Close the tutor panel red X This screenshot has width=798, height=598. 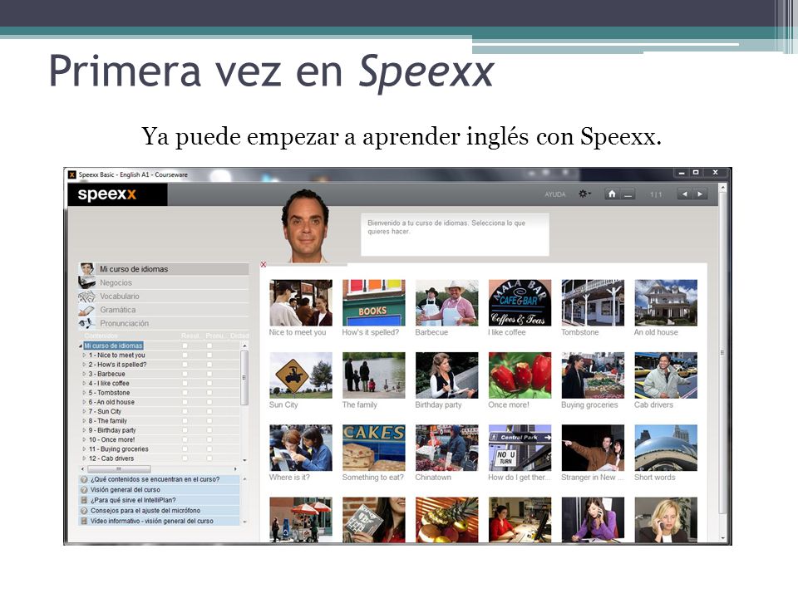tap(264, 264)
